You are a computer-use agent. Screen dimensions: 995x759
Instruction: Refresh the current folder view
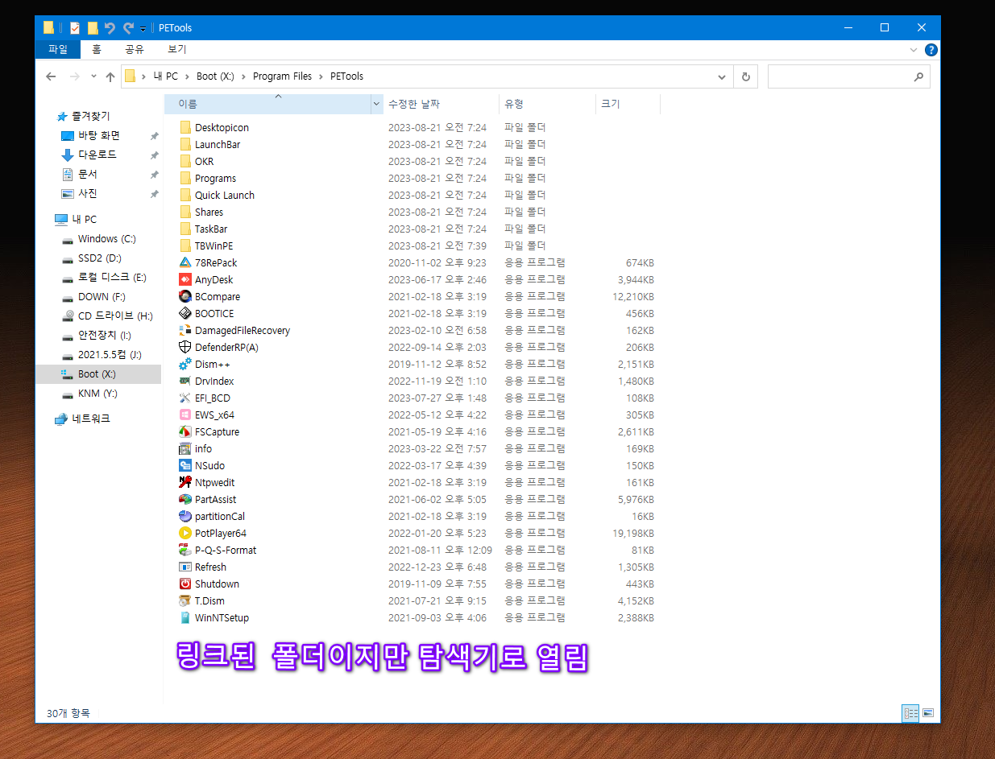[x=746, y=77]
